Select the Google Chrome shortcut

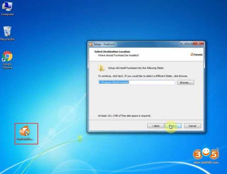click(7, 60)
